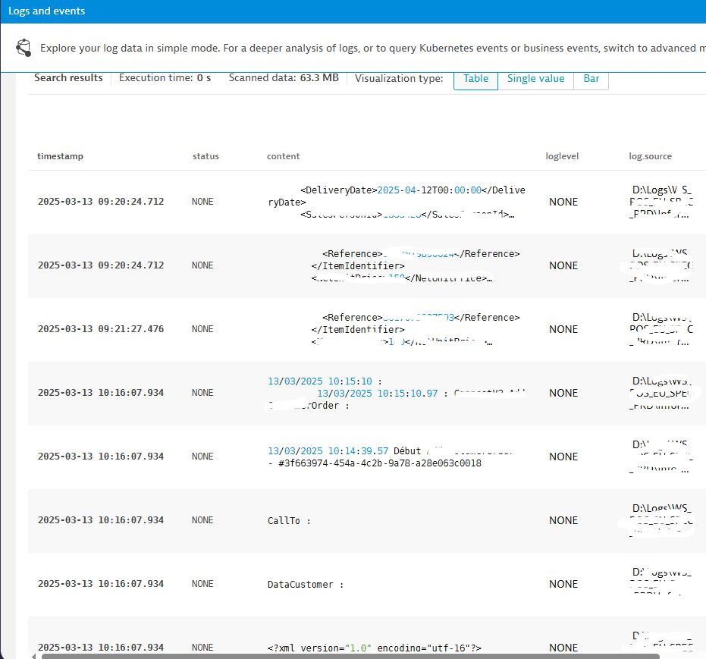
Task: Sort logs by the log.source column
Action: coord(650,156)
